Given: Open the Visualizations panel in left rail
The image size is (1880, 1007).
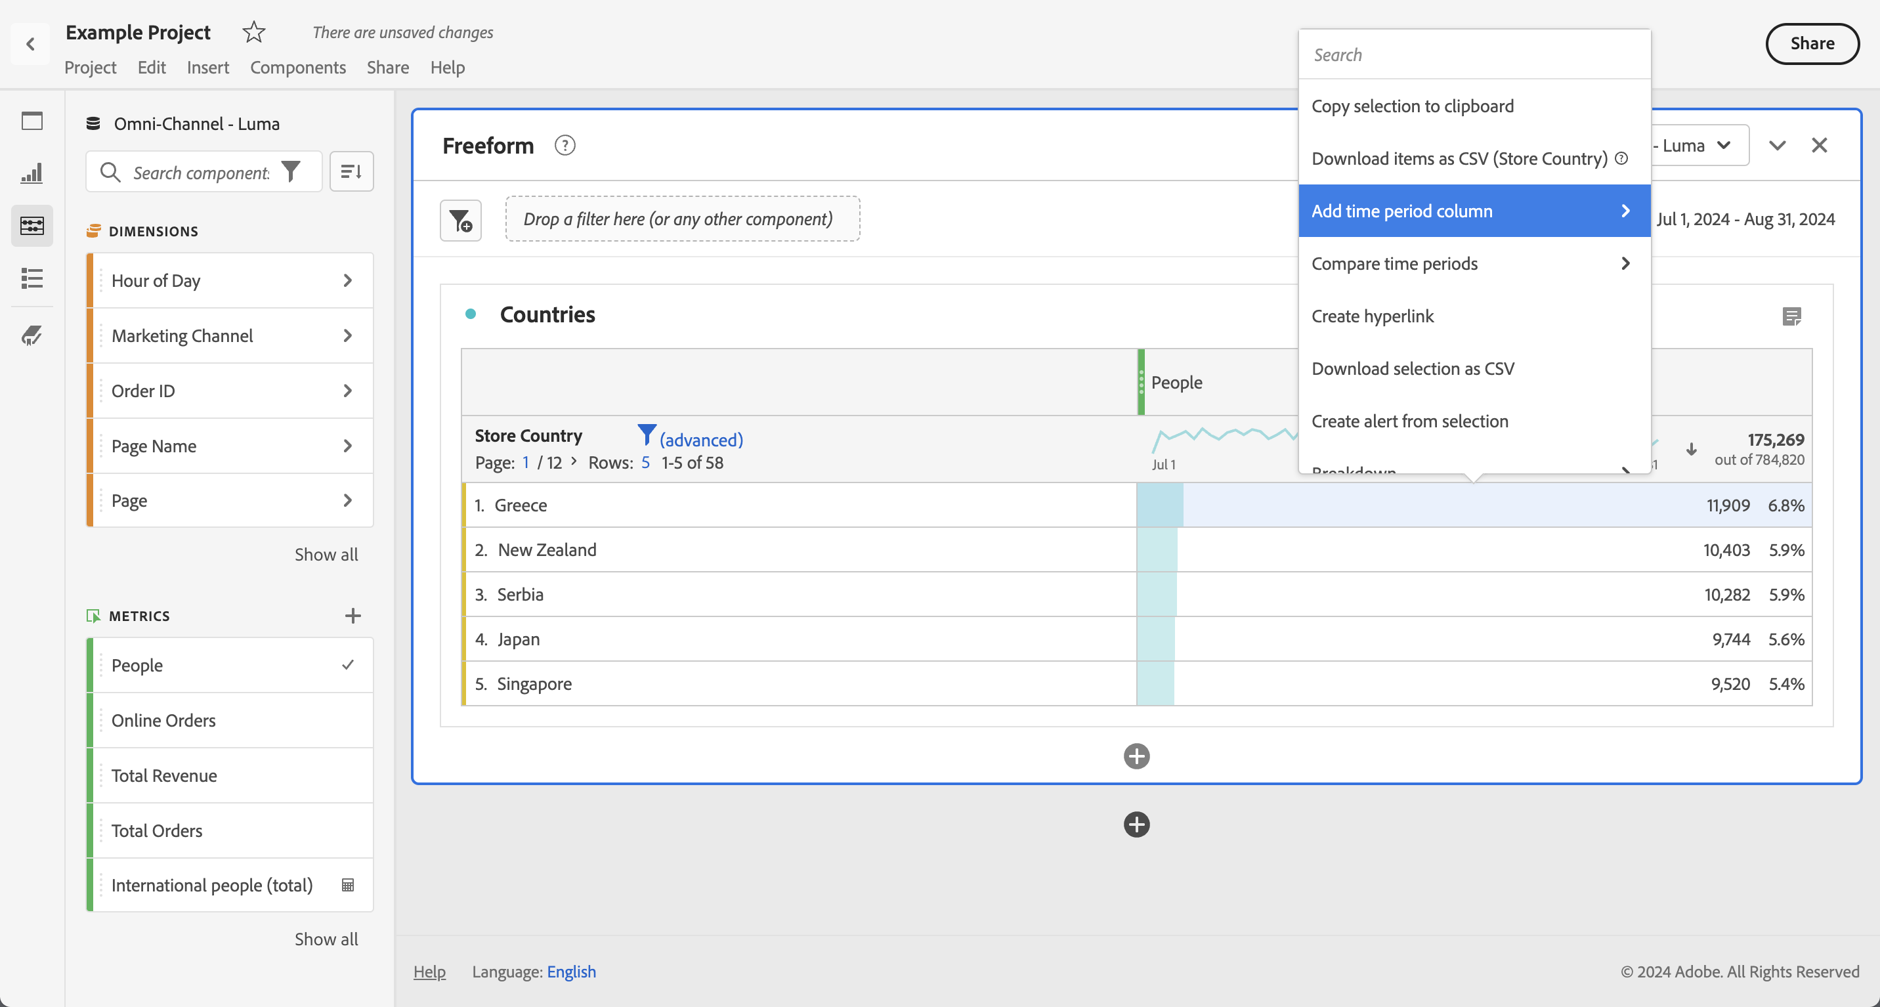Looking at the screenshot, I should click(x=32, y=173).
